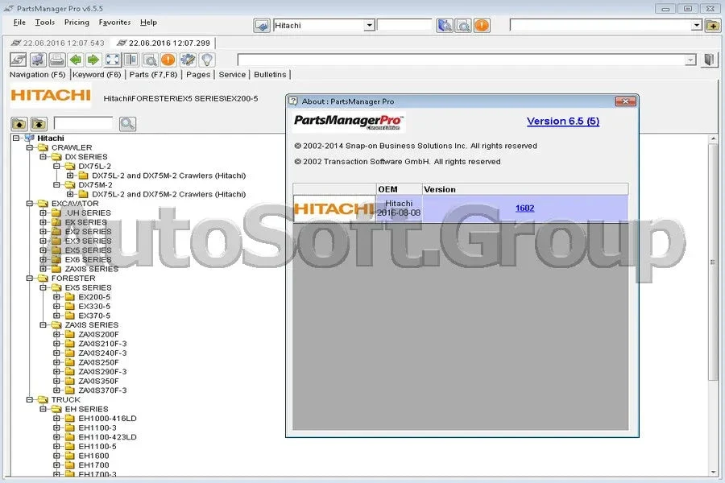The height and width of the screenshot is (483, 725).
Task: Select the ZAXIS350F folder
Action: tap(98, 382)
